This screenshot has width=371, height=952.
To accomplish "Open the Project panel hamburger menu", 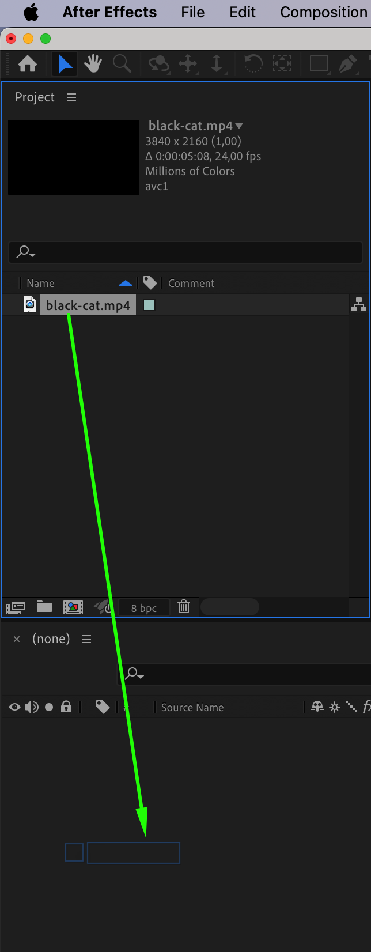I will point(71,97).
